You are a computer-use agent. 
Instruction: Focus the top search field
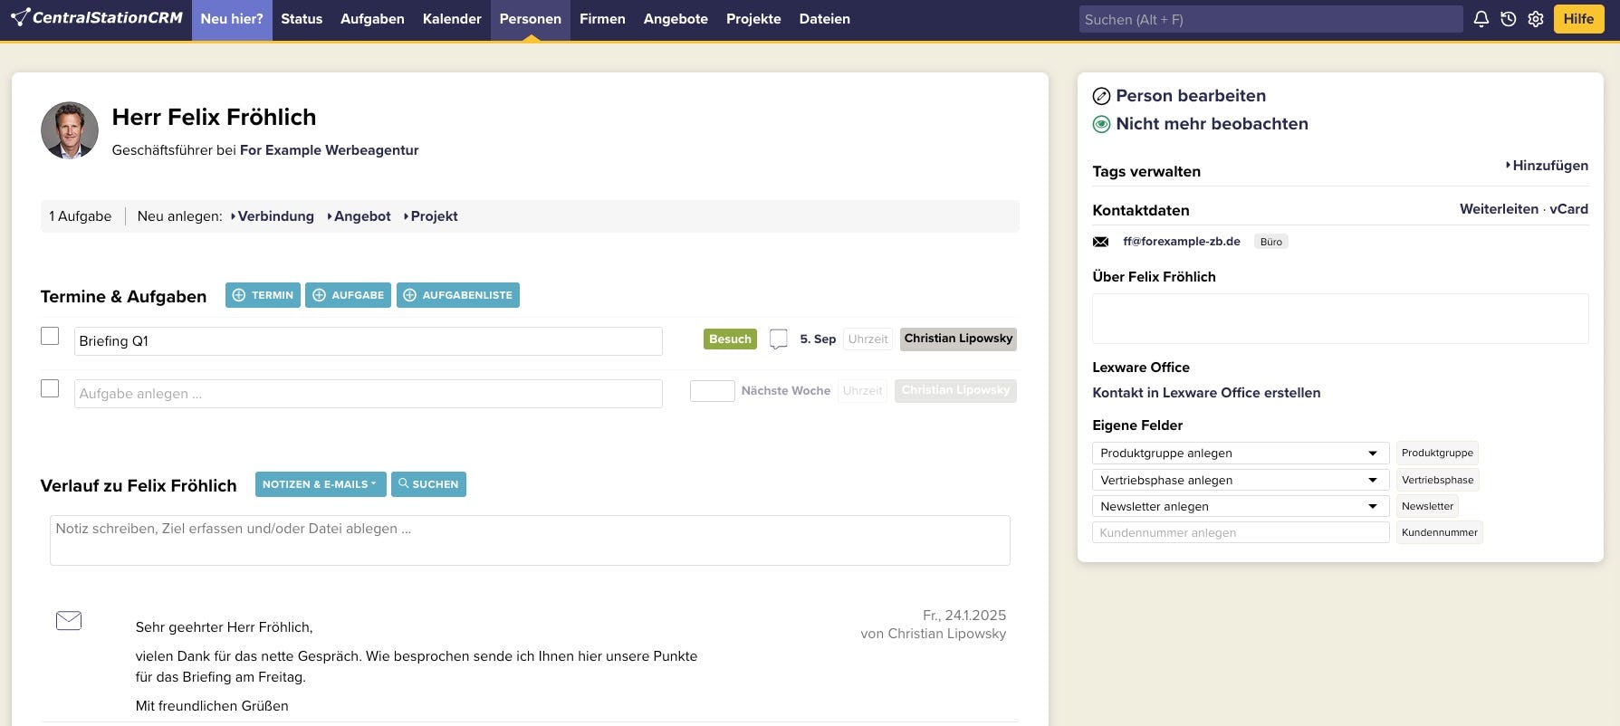[x=1270, y=19]
